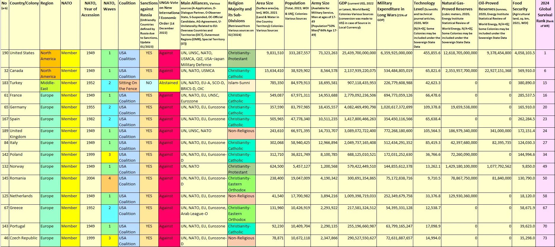Click Greece's Christianity-Eastern Orthodox cell
Viewport: 555px width, 247px height.
(242, 214)
